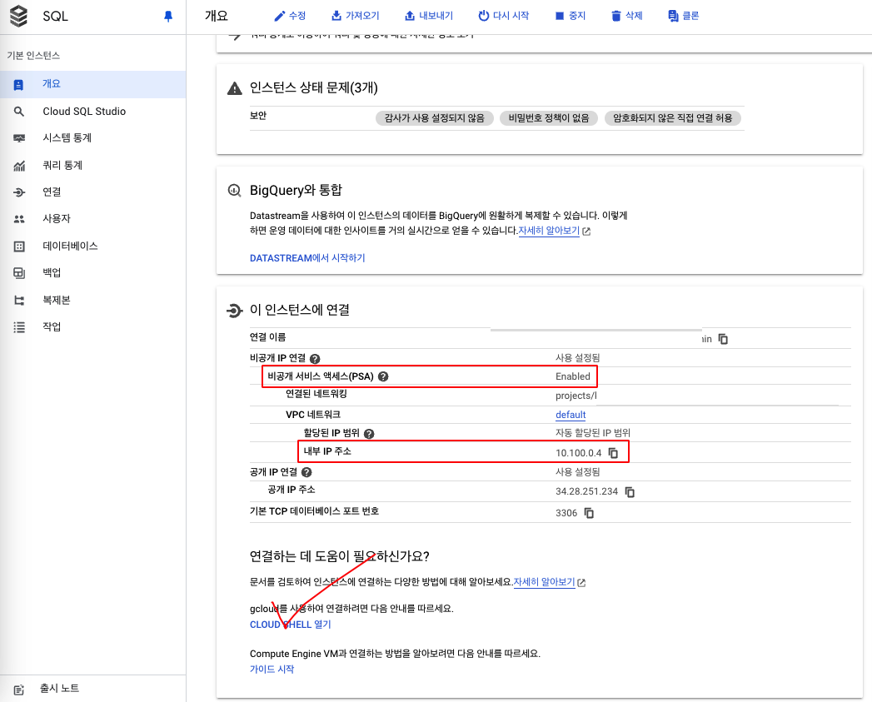Click help icon beside 비공개 서비스 액세스(PSA)
The height and width of the screenshot is (702, 872).
[x=383, y=376]
